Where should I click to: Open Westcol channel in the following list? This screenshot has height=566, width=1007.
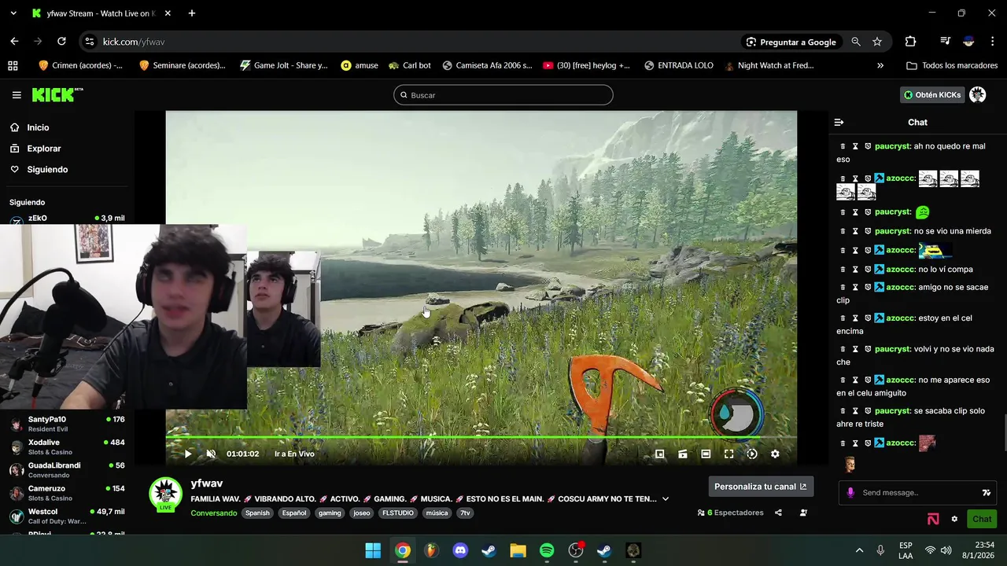coord(68,516)
